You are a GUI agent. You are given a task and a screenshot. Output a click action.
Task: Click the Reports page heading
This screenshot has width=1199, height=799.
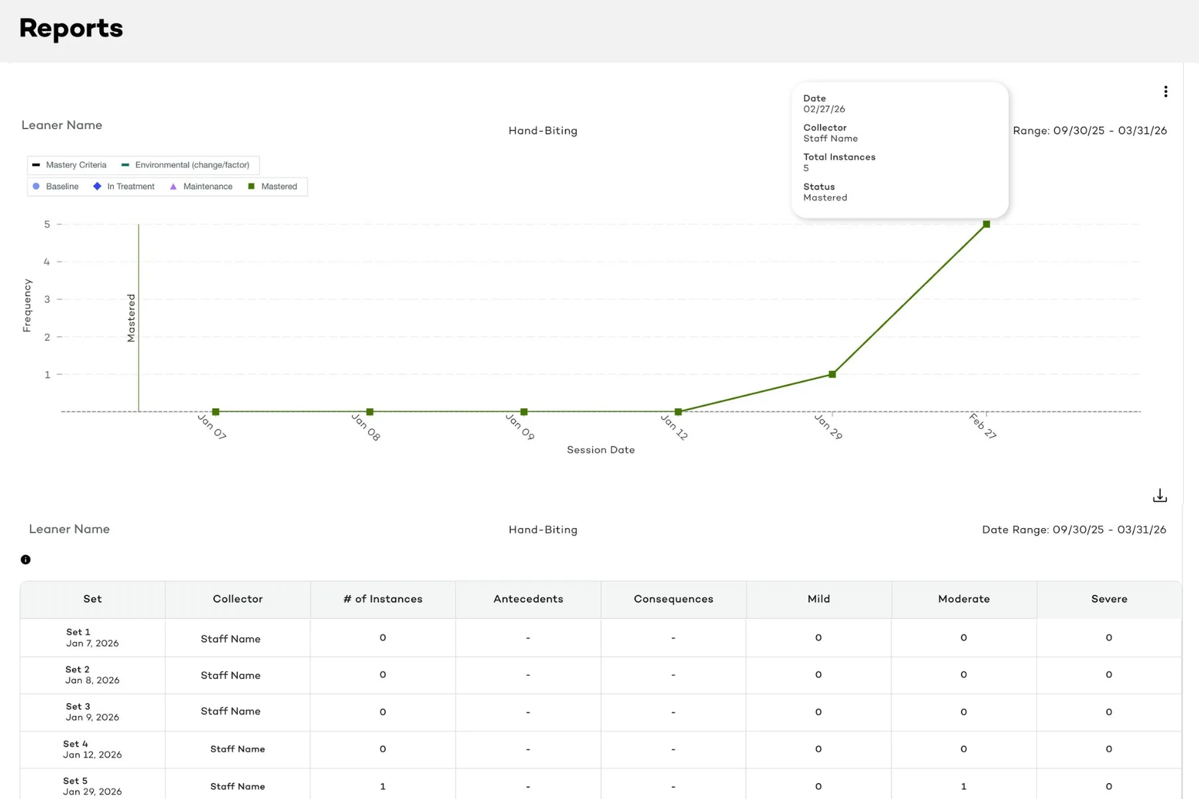click(71, 29)
